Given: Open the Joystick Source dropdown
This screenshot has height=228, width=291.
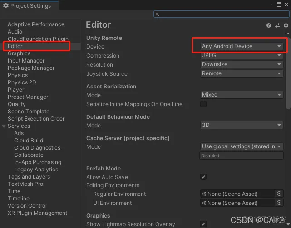Looking at the screenshot, I should (242, 73).
